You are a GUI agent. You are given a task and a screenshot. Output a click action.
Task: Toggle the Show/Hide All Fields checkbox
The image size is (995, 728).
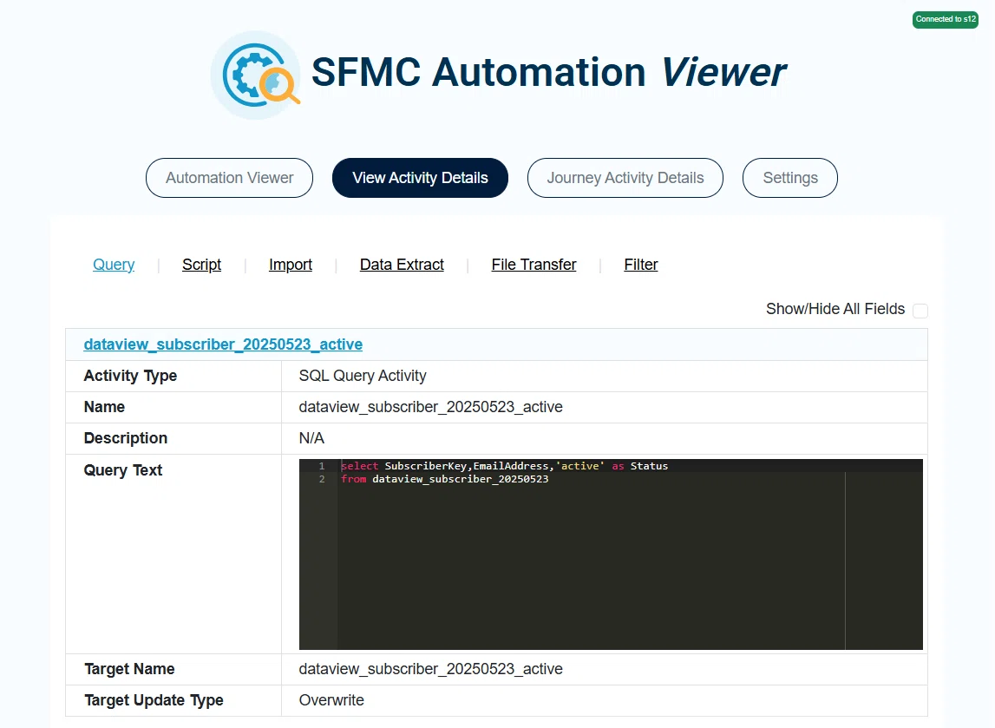tap(920, 311)
